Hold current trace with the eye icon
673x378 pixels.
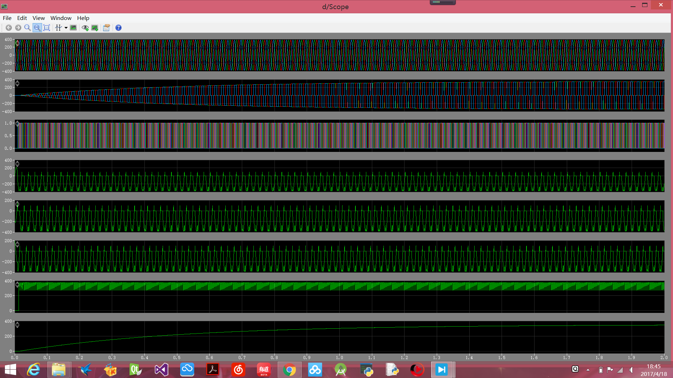(x=85, y=28)
